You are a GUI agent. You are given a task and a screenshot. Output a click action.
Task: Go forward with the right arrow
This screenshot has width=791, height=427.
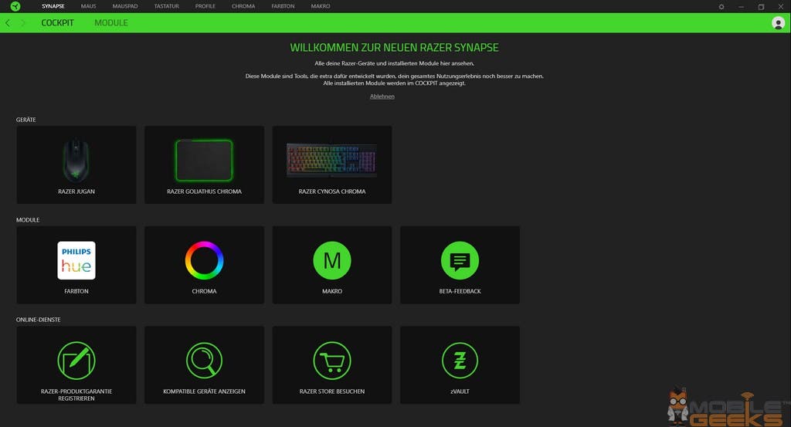pos(22,22)
